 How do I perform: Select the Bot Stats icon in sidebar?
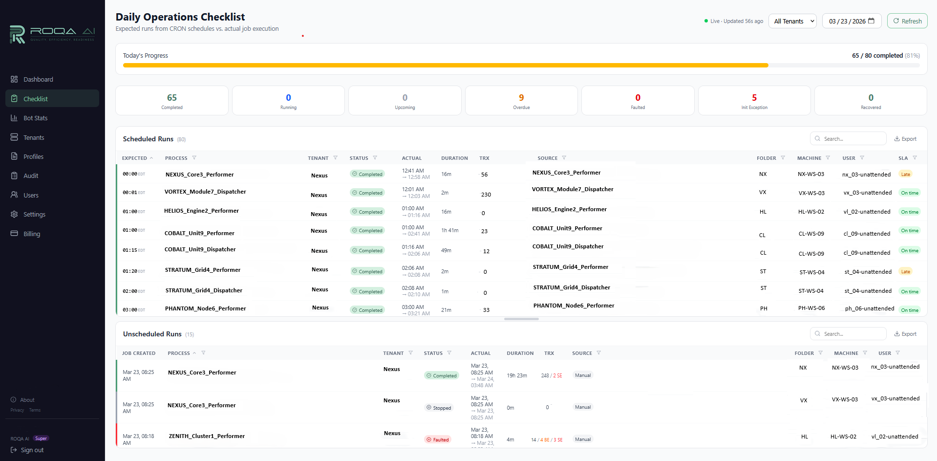(x=15, y=118)
